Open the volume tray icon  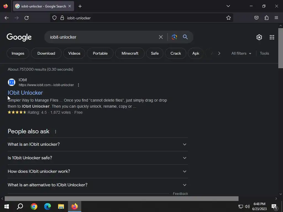pyautogui.click(x=247, y=206)
